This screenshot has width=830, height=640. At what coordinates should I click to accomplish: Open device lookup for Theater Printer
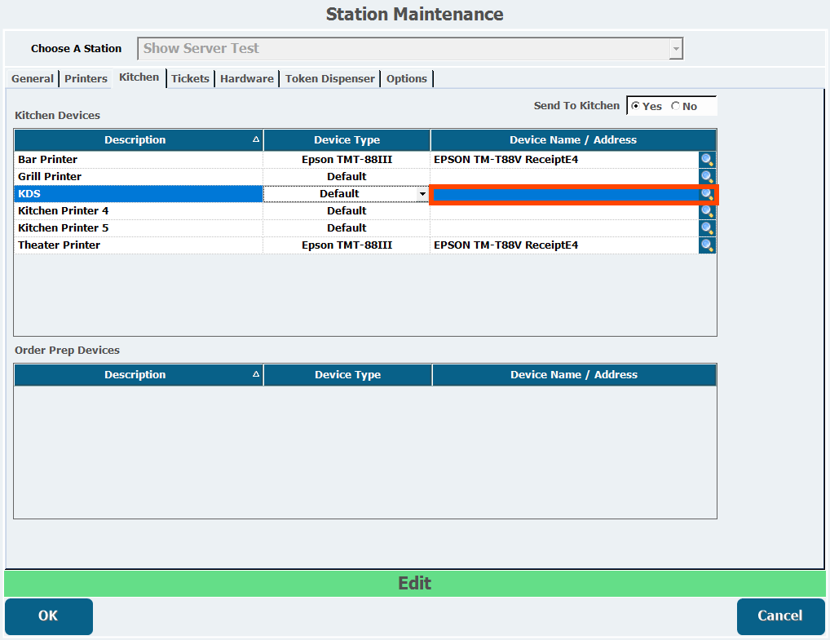click(x=707, y=245)
